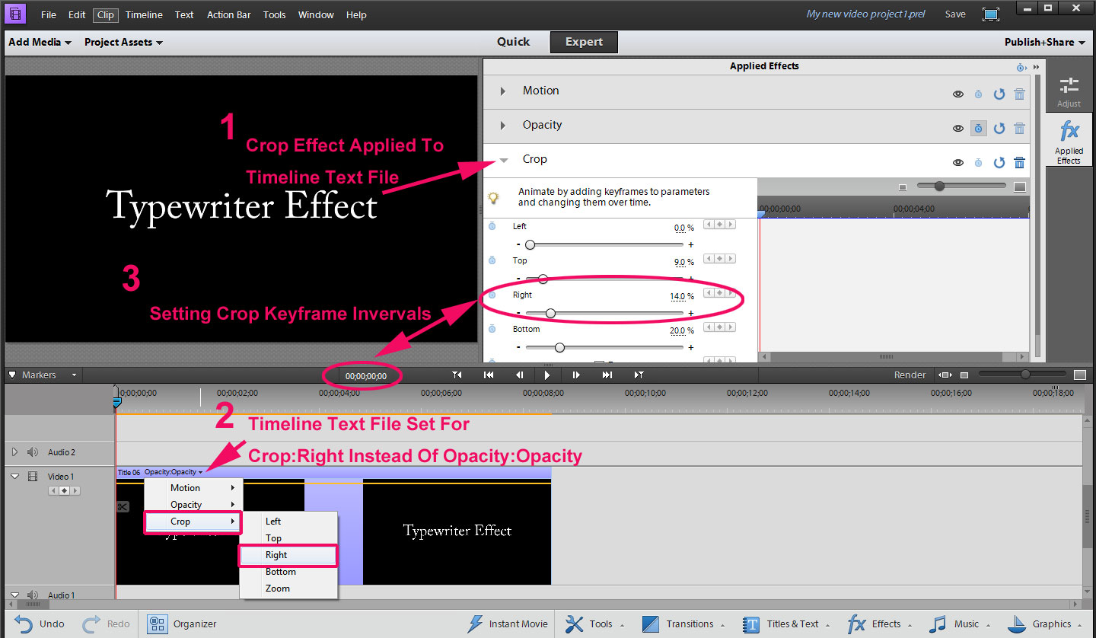This screenshot has height=638, width=1096.
Task: Adjust the Crop Right slider handle
Action: coord(550,313)
